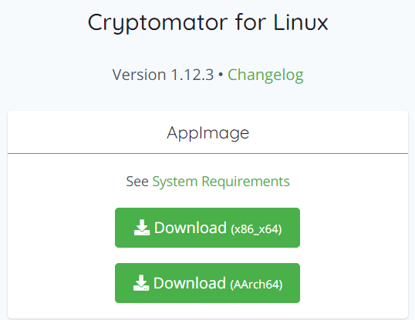Image resolution: width=415 pixels, height=320 pixels.
Task: Click the Version 1.12.3 text
Action: 163,75
